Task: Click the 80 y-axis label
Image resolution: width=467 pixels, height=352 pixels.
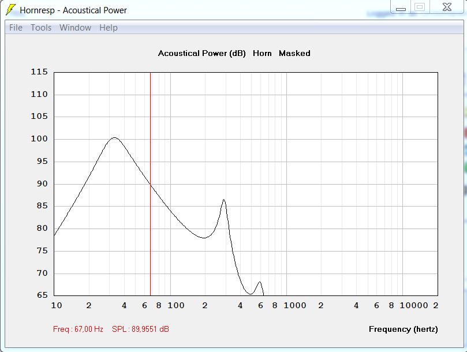Action: tap(42, 228)
